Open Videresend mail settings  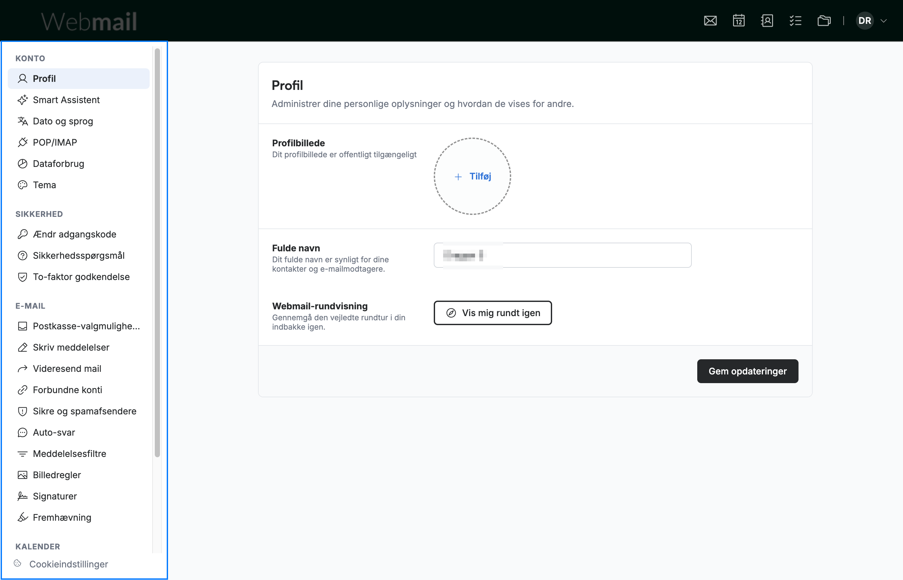click(x=78, y=369)
